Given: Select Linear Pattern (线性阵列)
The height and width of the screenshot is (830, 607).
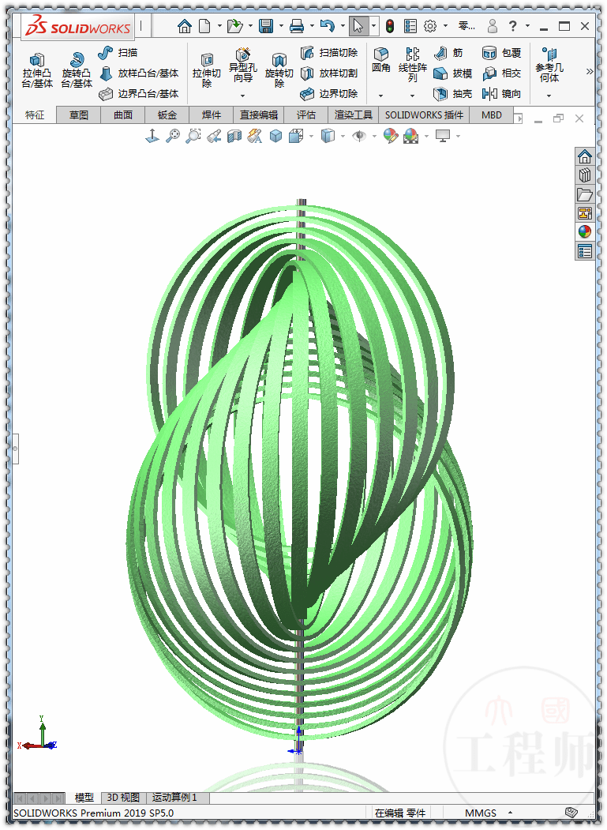Looking at the screenshot, I should click(413, 65).
